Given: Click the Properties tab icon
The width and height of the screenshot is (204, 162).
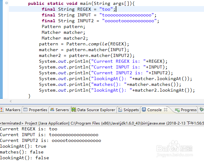Looking at the screenshot, I should (25, 110).
